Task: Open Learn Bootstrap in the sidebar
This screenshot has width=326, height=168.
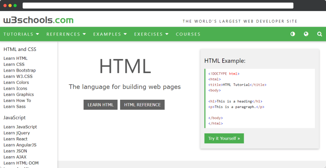Action: tap(20, 71)
